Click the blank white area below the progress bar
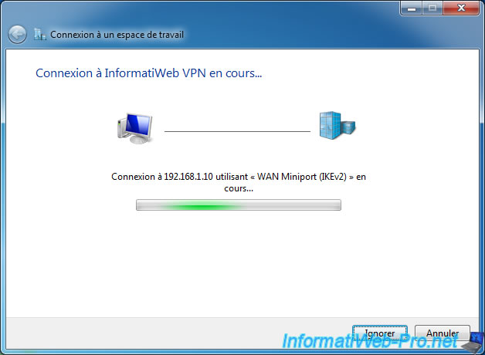485x355 pixels. pos(239,262)
